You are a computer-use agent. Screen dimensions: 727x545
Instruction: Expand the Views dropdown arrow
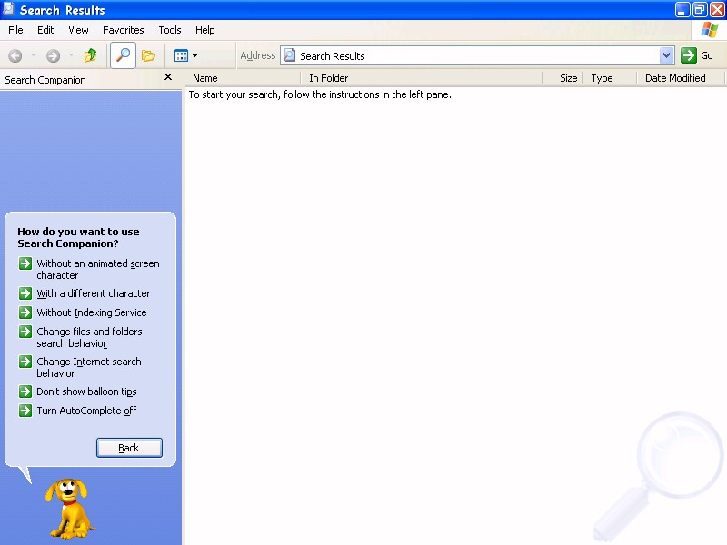point(195,56)
